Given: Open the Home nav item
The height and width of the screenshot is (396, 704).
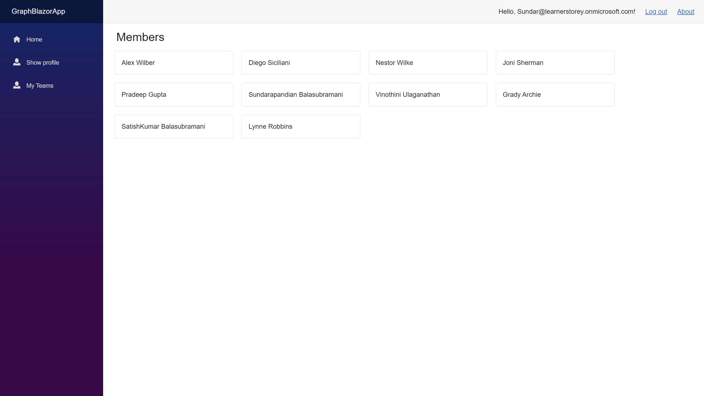Looking at the screenshot, I should point(51,39).
